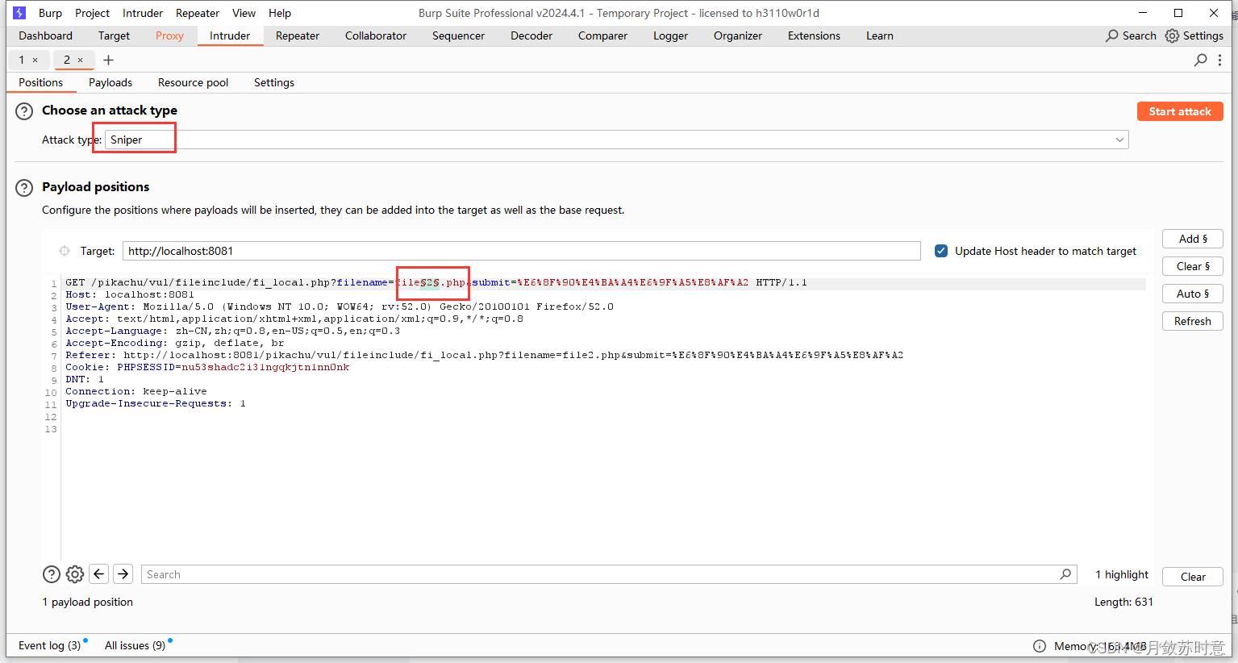Open the Resource pool sub-tab
1238x663 pixels.
193,82
